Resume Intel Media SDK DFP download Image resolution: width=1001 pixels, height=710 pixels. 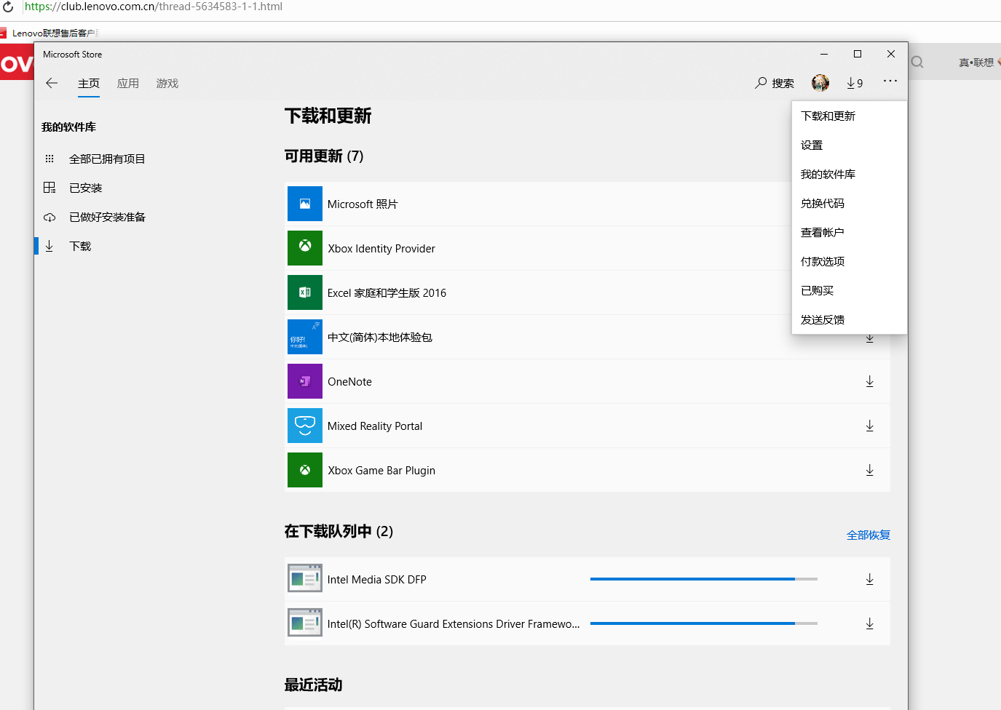(869, 579)
